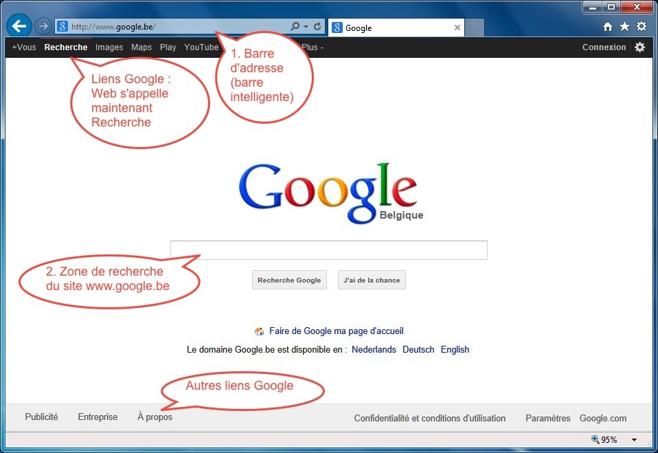Click the search magnifier in address bar
The image size is (658, 453).
295,27
